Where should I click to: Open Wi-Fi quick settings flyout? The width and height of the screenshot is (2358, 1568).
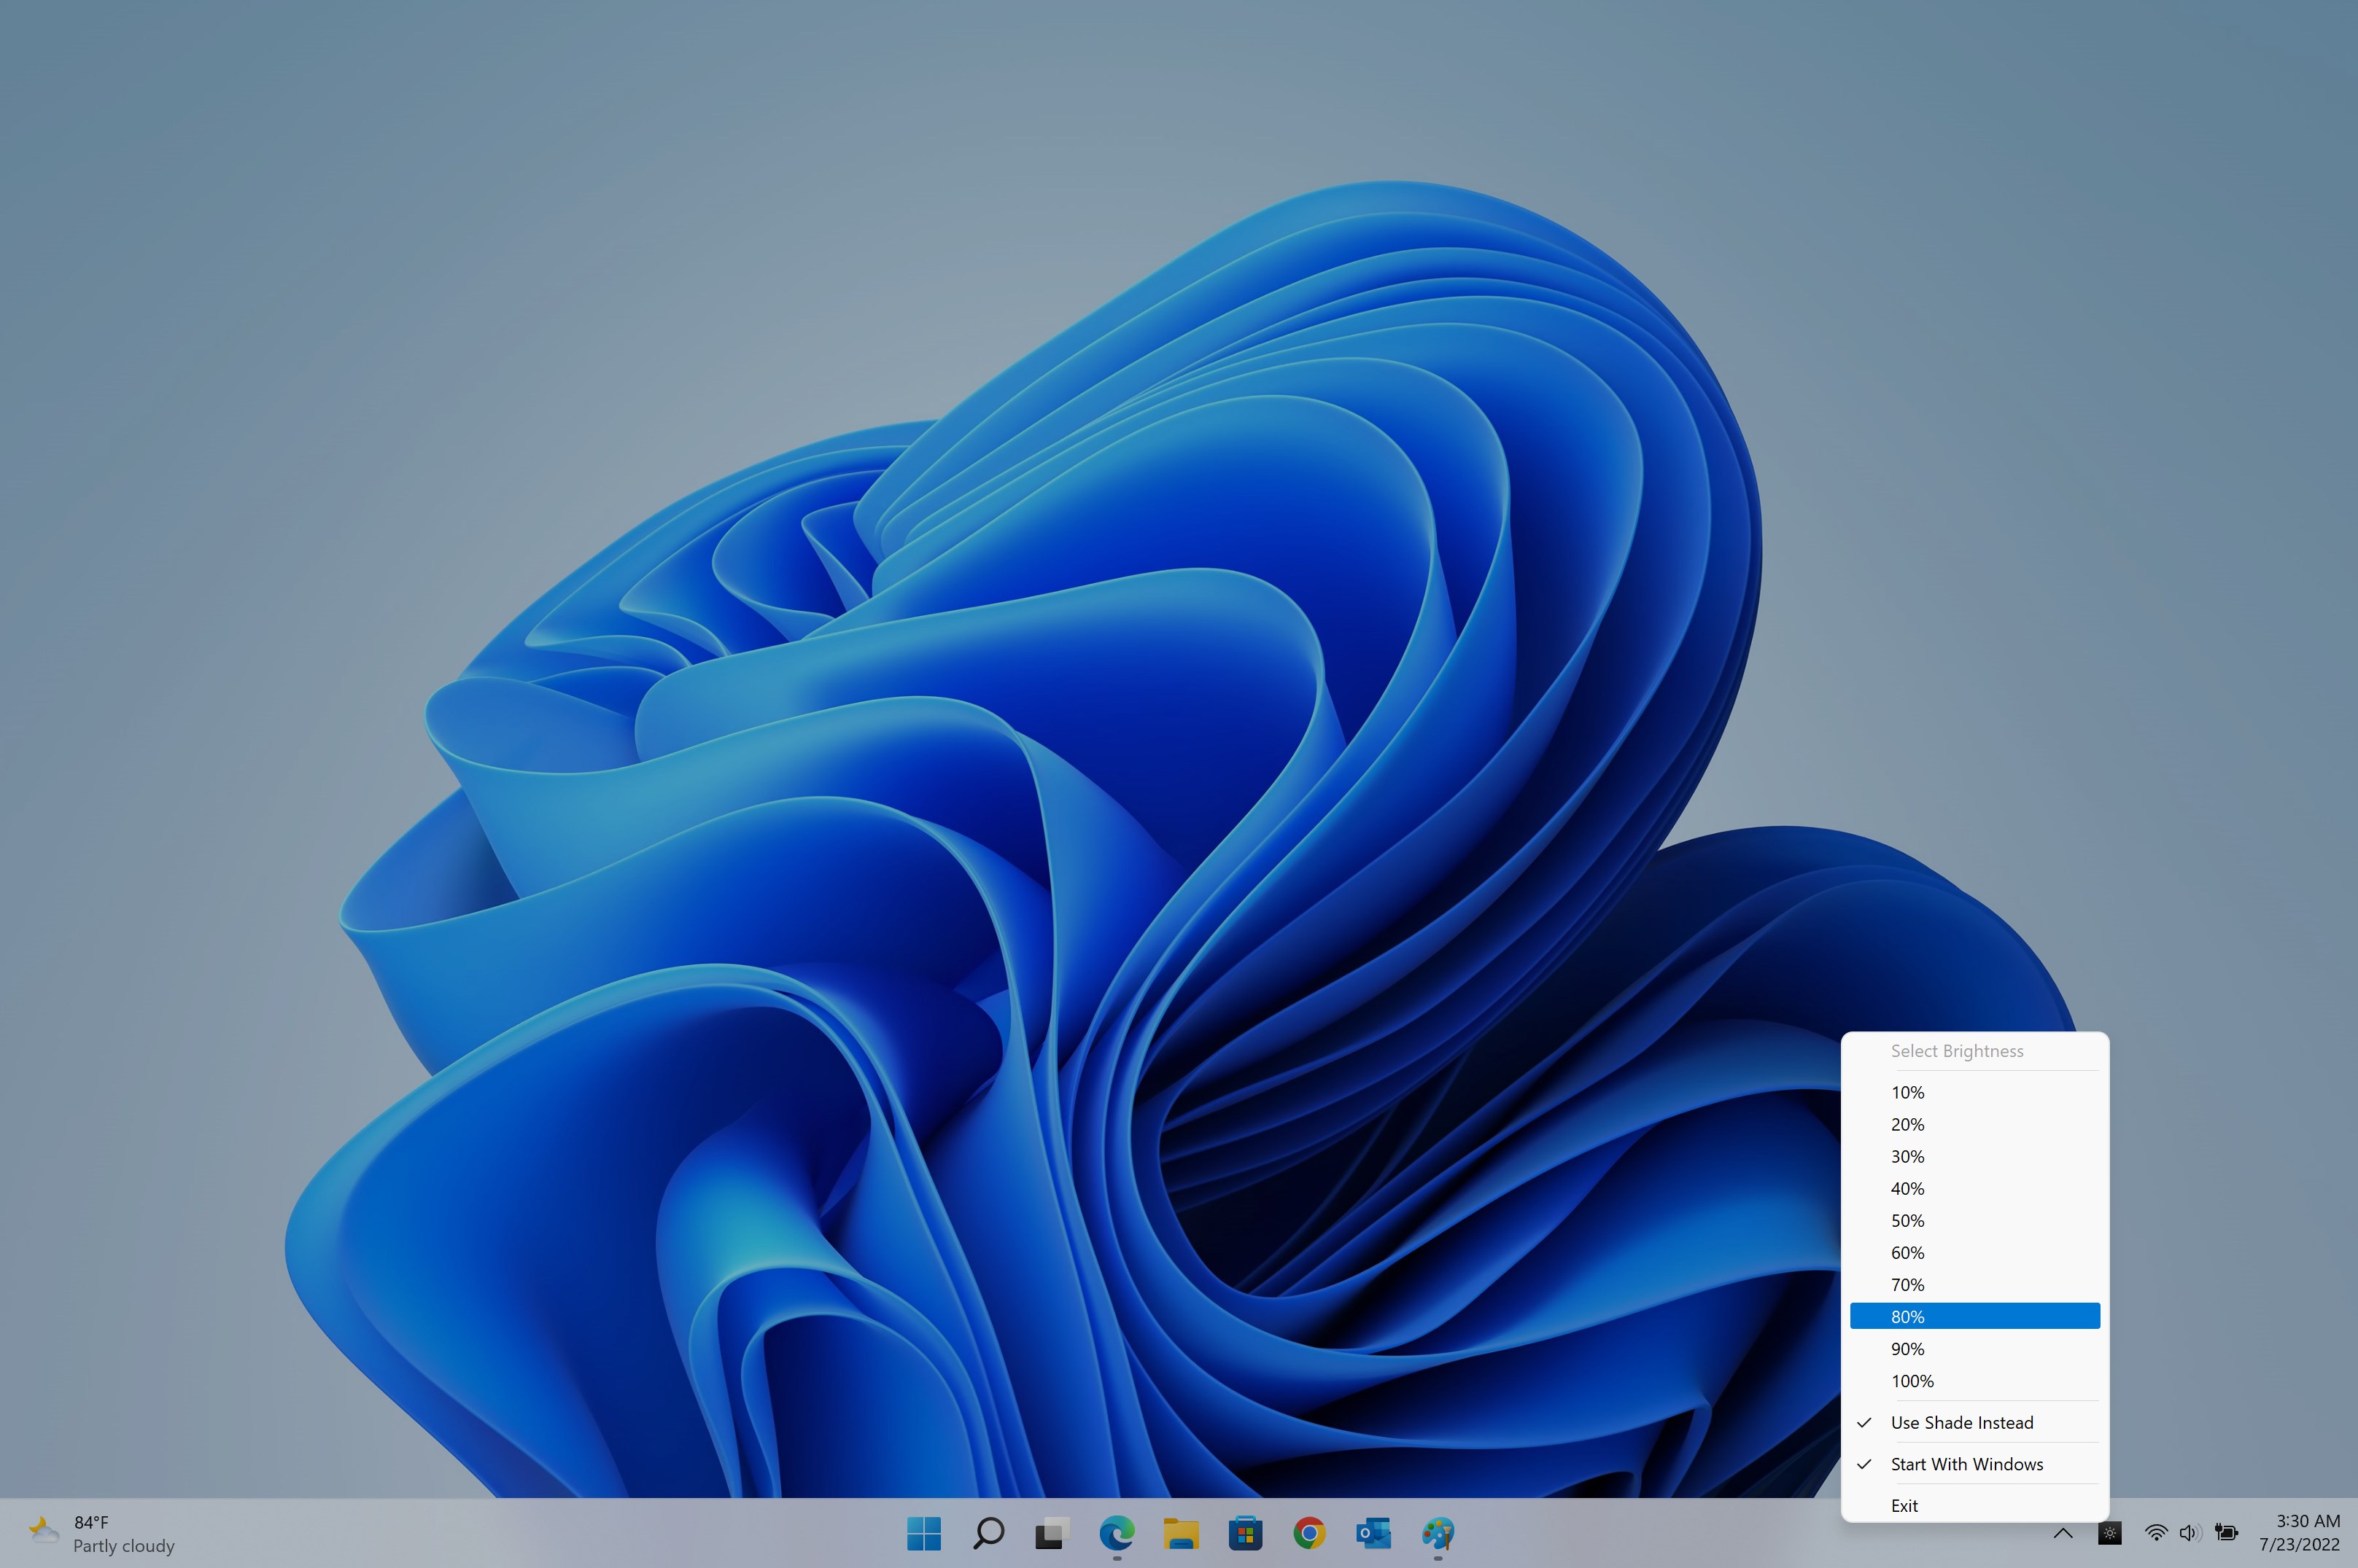point(2156,1533)
